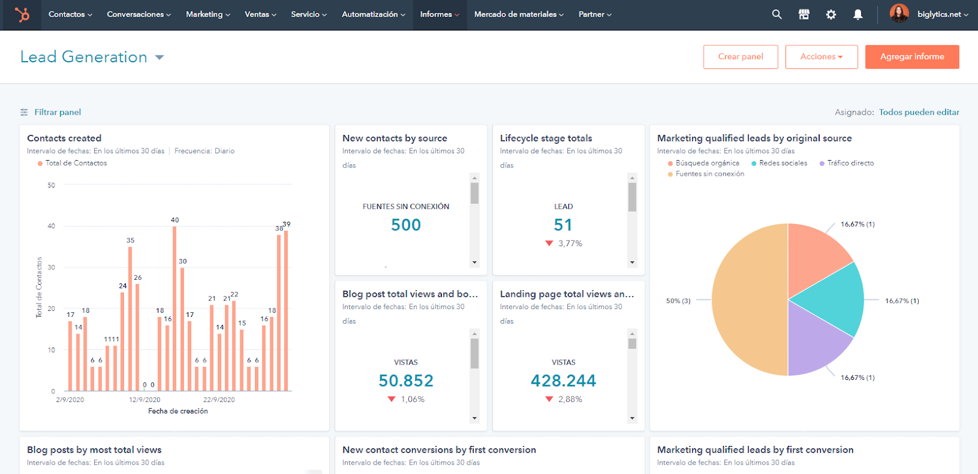Click the Lifecycle stage totals scrollbar thumb
This screenshot has width=978, height=474.
point(632,197)
